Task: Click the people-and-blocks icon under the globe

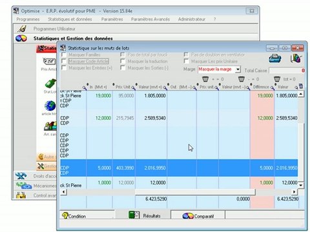Action: 50,126
